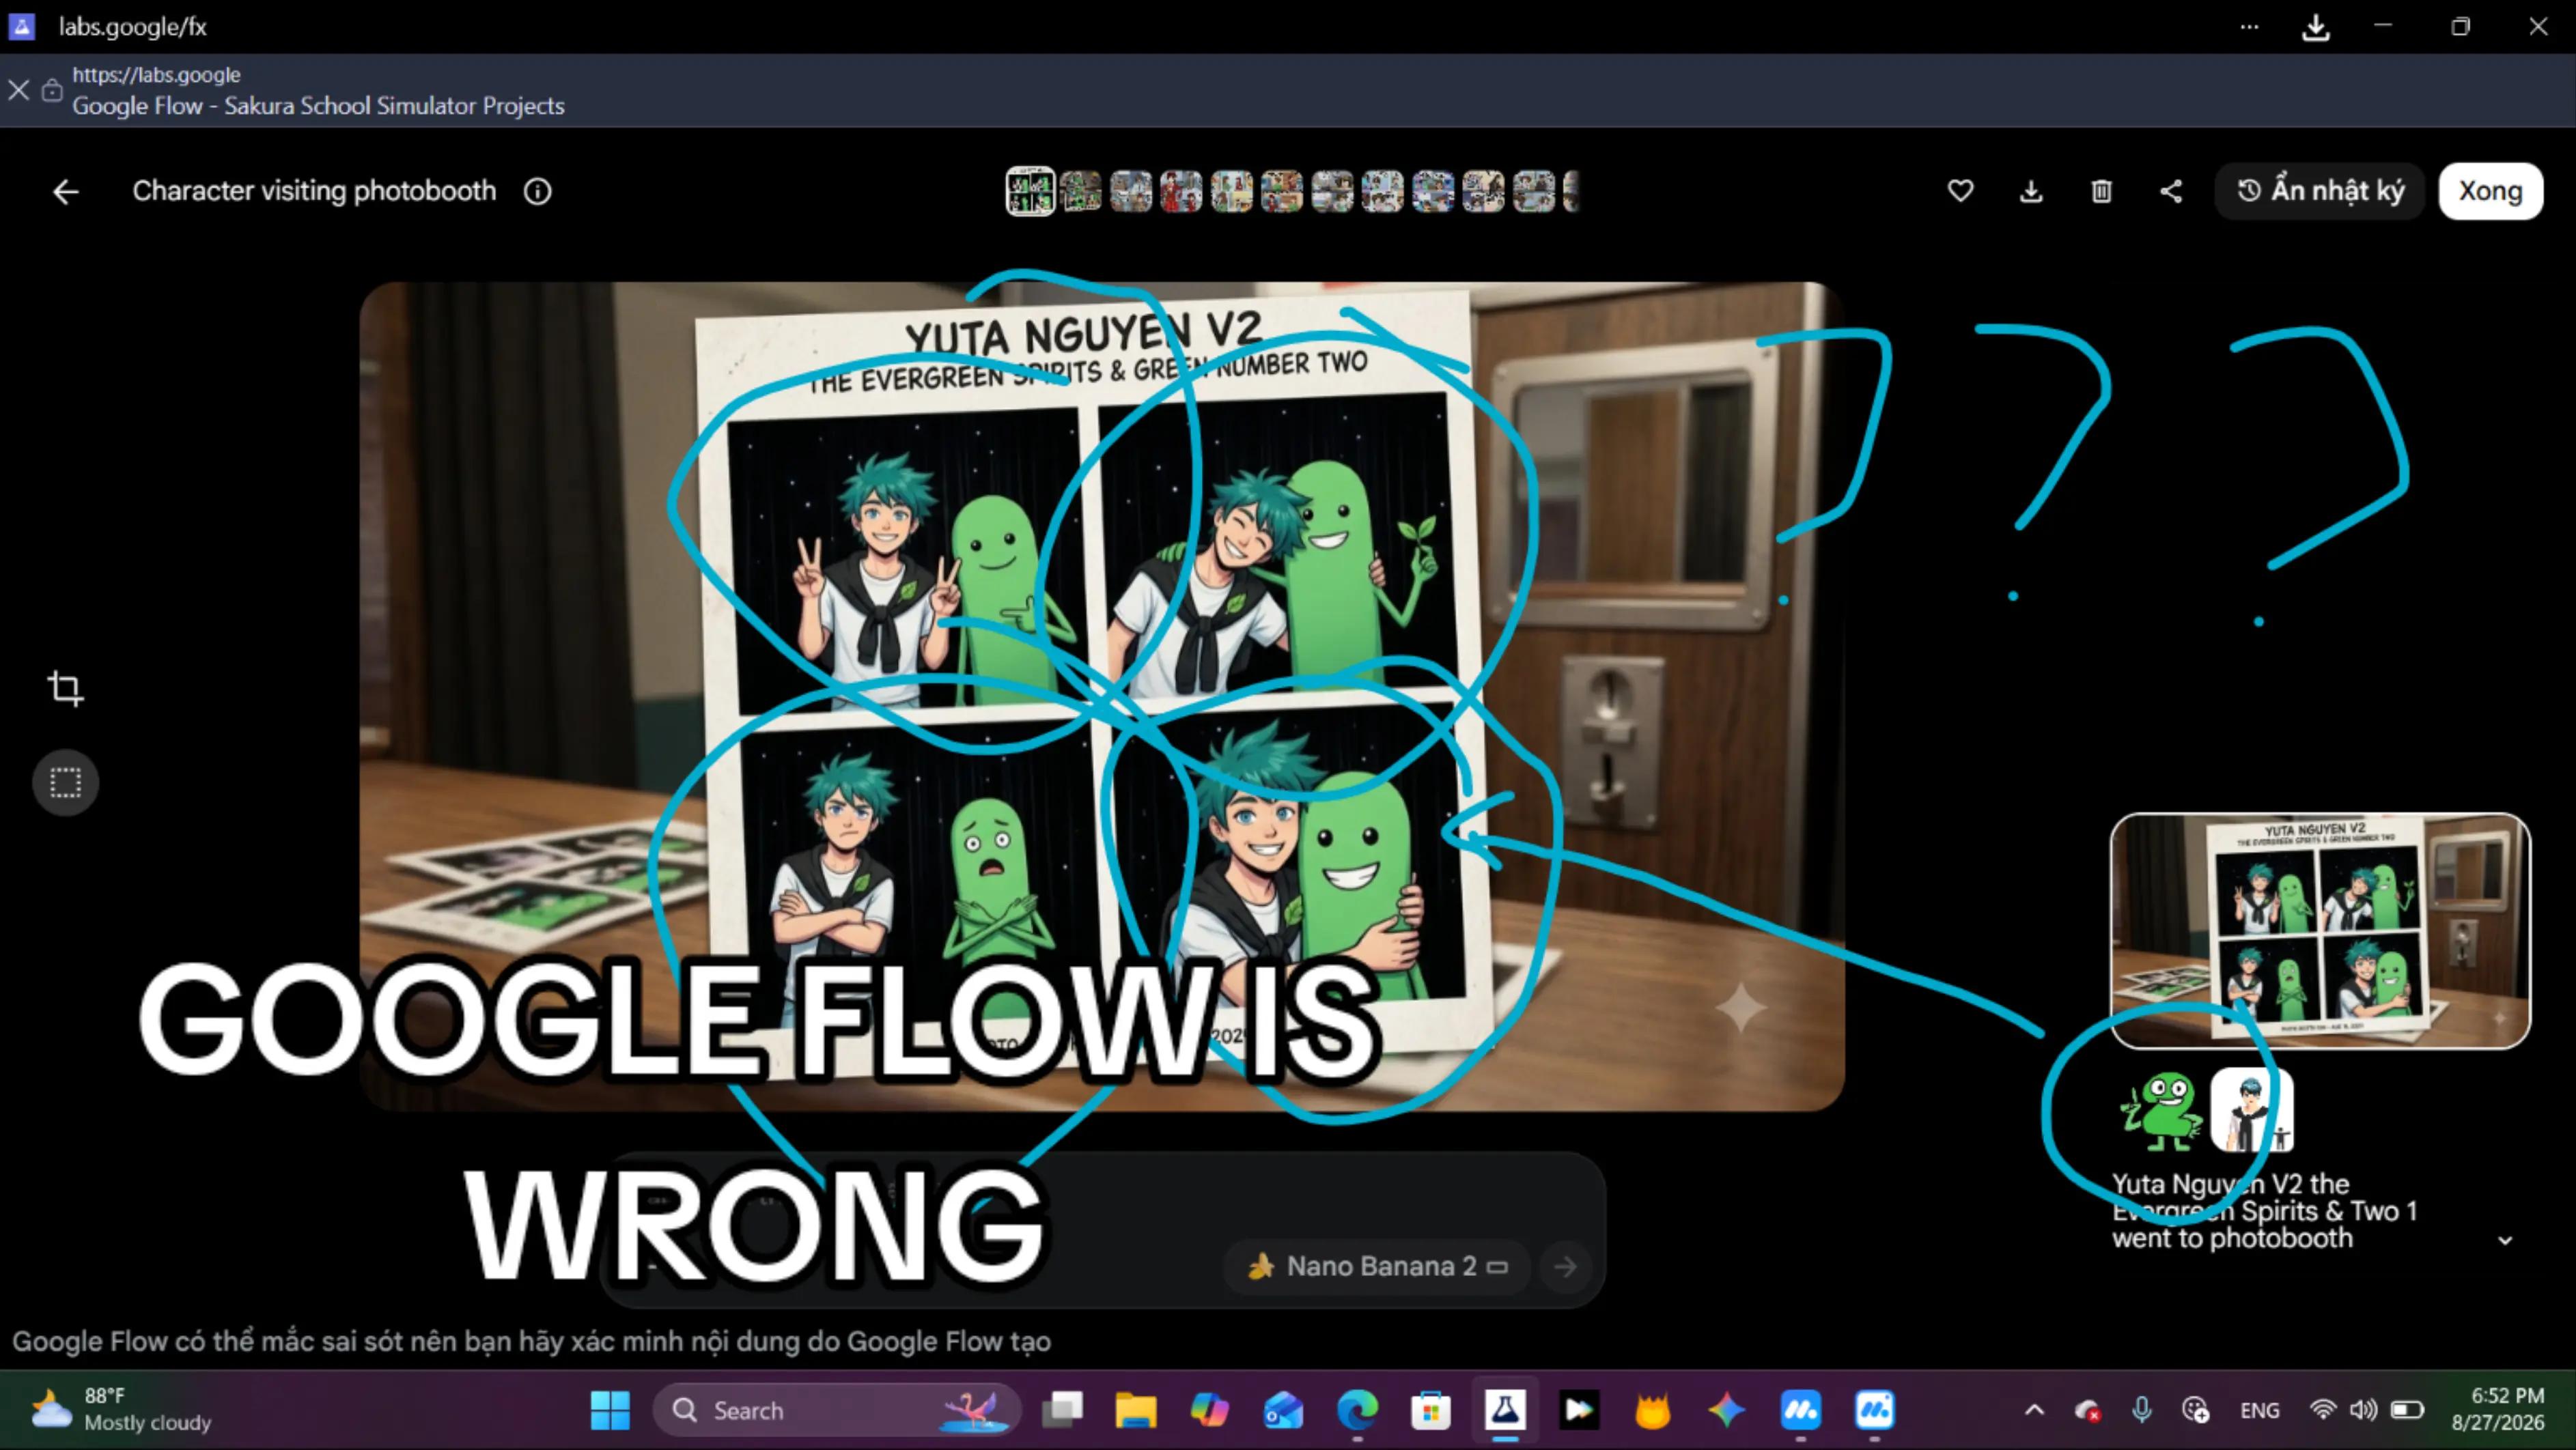Toggle the microphone in the system tray
The width and height of the screenshot is (2576, 1450).
tap(2141, 1410)
